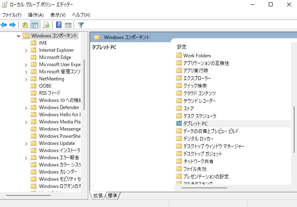Expand the Internet Explorer node
This screenshot has width=297, height=207.
pyautogui.click(x=26, y=51)
